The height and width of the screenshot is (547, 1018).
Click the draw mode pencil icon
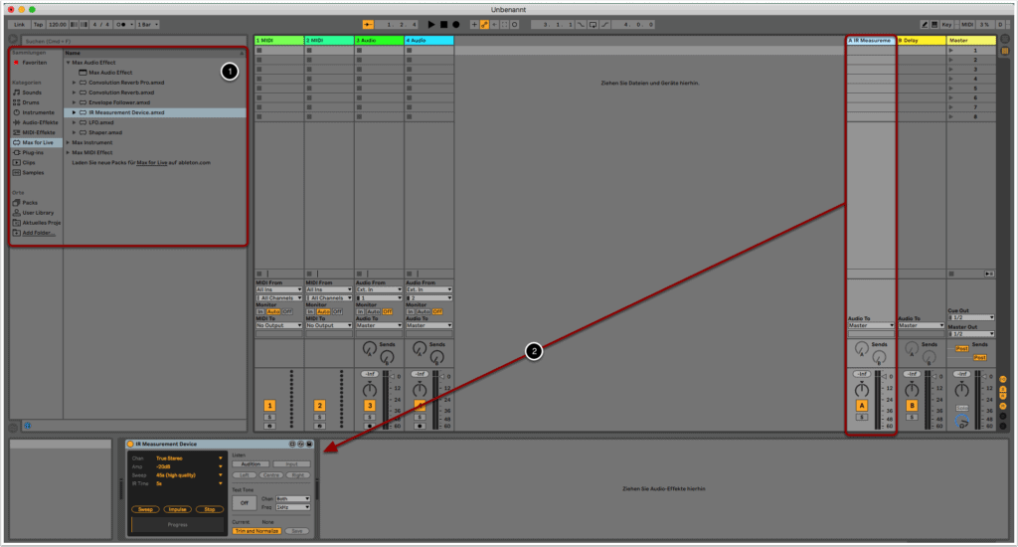click(x=927, y=23)
